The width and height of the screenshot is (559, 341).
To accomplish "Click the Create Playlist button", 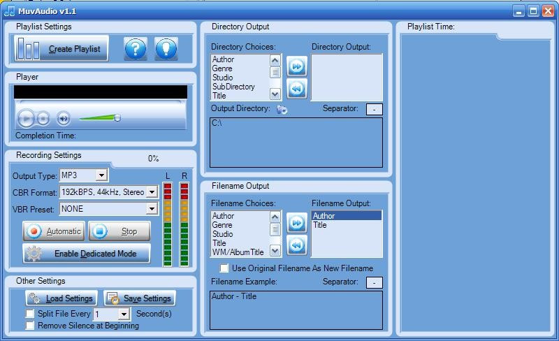I will point(61,48).
